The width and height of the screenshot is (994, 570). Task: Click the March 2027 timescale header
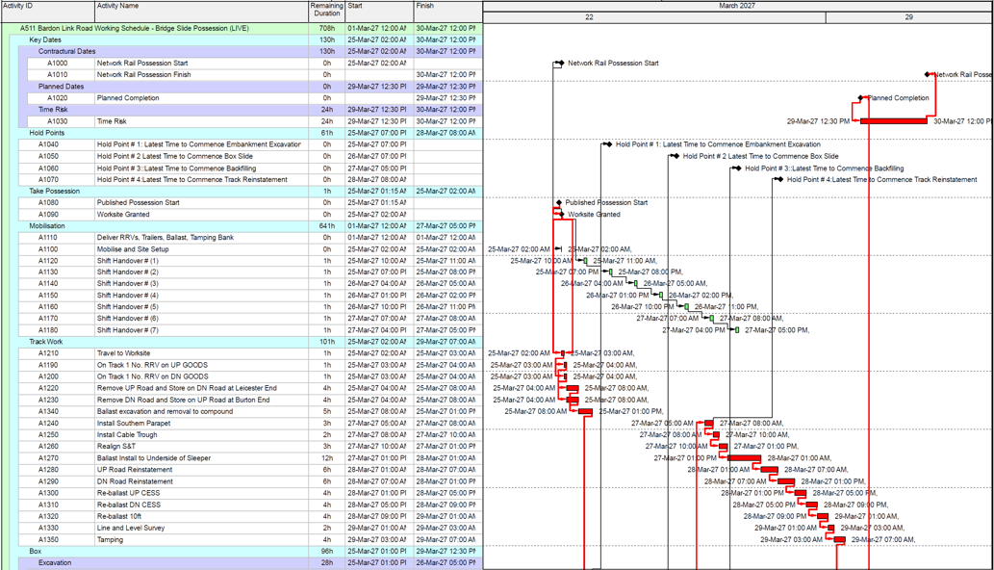pos(738,6)
